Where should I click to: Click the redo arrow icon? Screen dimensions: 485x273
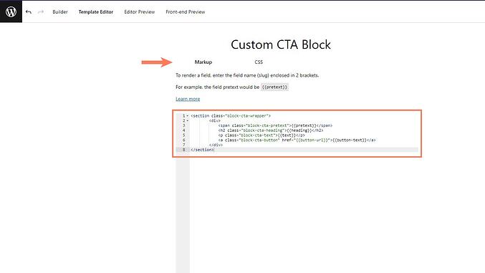point(41,11)
